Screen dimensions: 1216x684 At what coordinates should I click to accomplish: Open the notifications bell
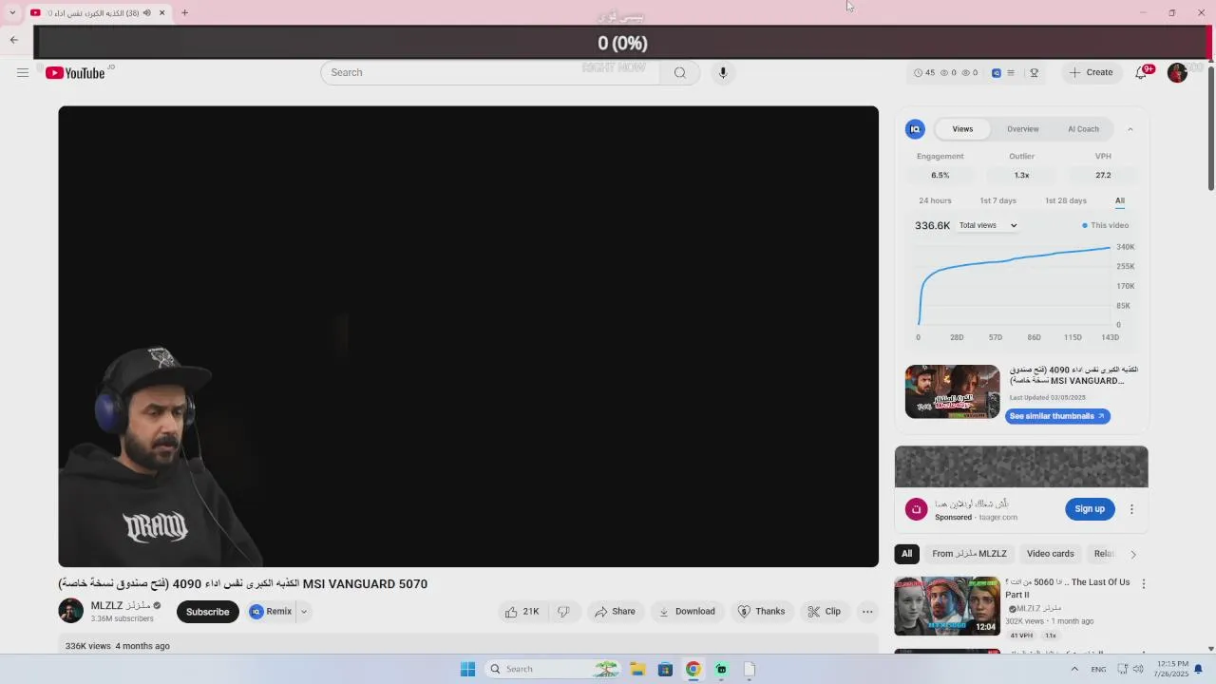[1141, 72]
